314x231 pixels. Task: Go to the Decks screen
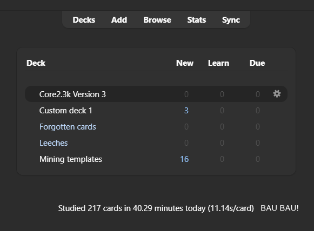tap(84, 20)
